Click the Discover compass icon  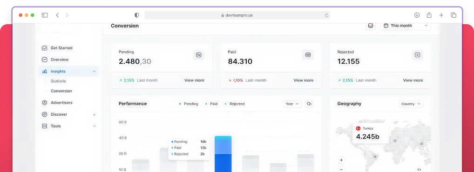tap(44, 114)
